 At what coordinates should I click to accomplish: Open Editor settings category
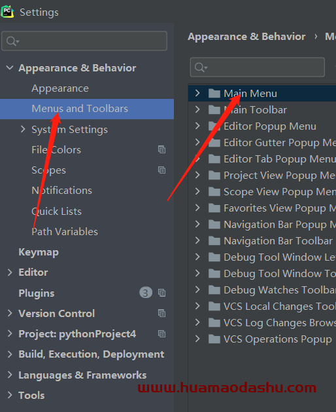point(33,272)
